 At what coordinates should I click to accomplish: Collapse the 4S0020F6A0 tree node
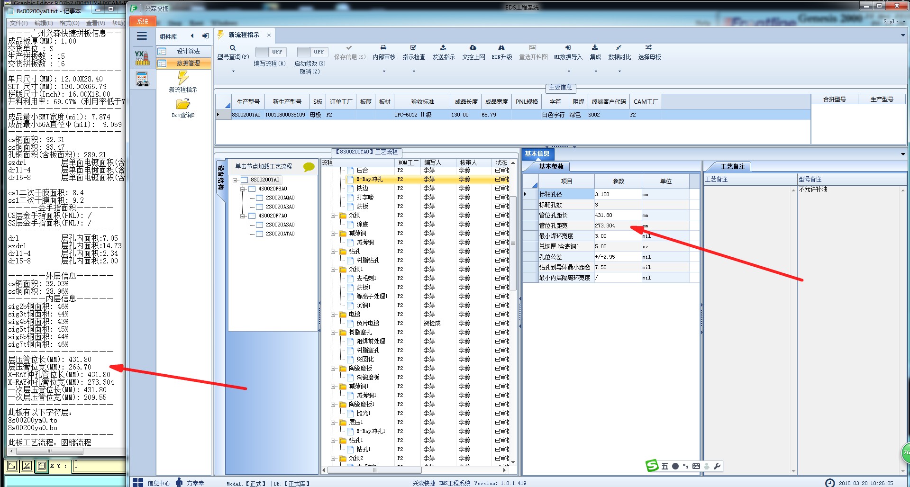[x=243, y=189]
